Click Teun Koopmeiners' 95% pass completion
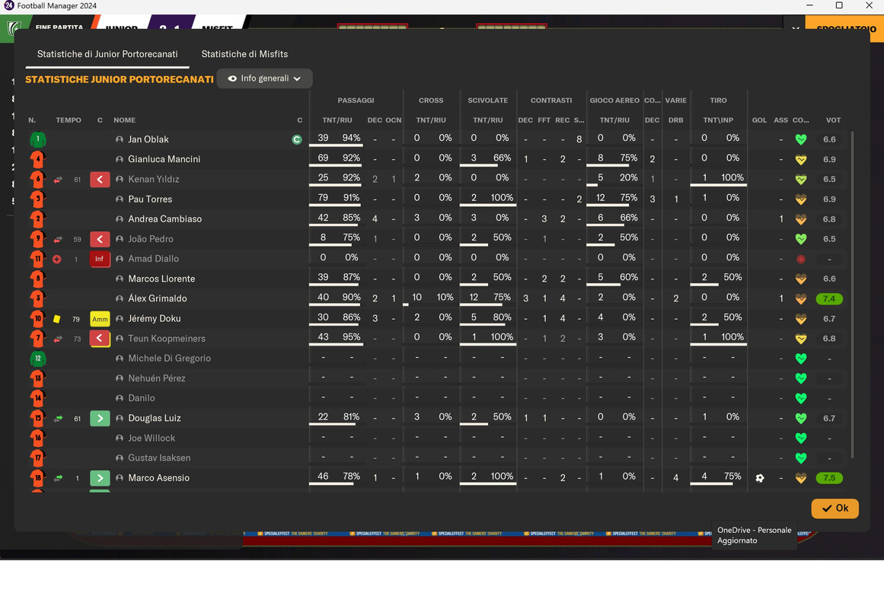884x609 pixels. (351, 336)
